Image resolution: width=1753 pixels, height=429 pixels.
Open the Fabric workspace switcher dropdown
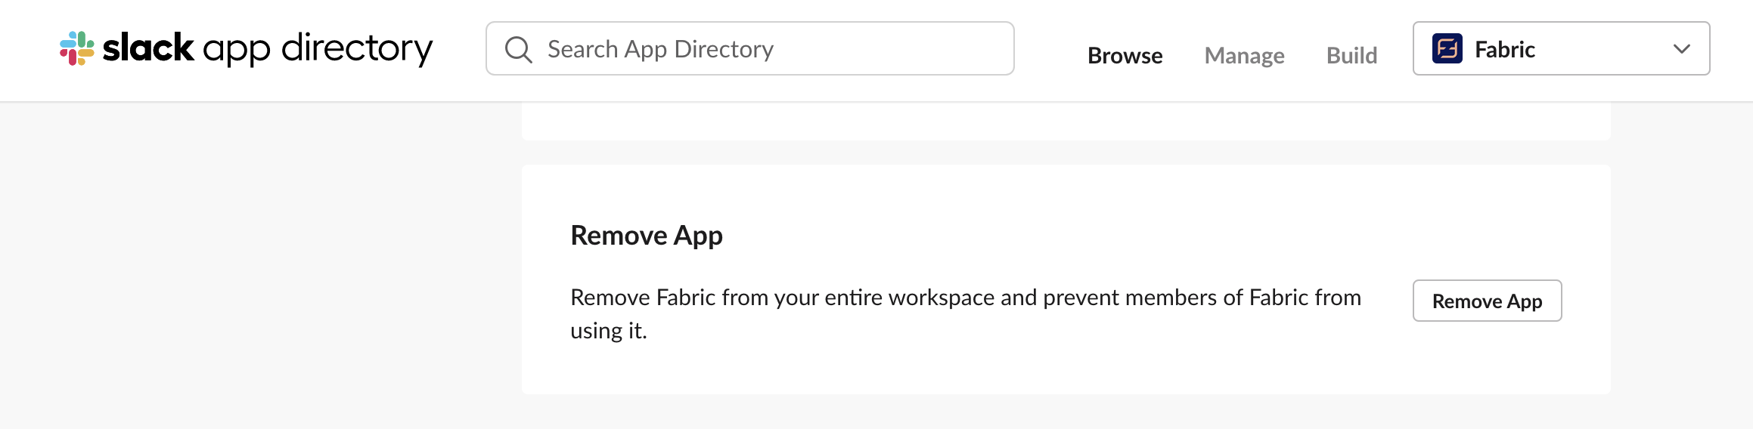point(1561,48)
